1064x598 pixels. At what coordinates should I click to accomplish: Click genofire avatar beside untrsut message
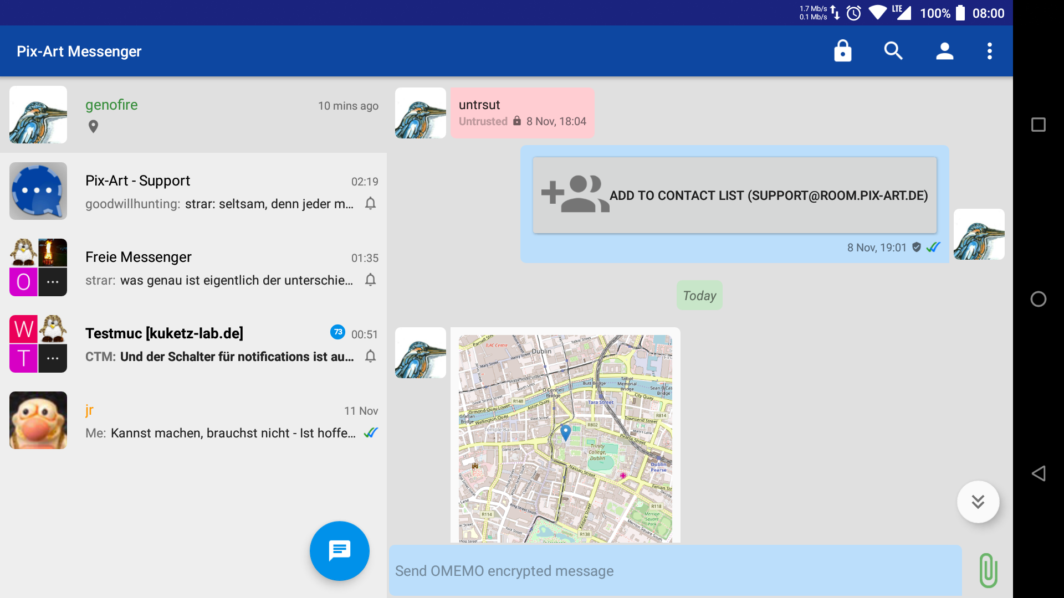(421, 113)
